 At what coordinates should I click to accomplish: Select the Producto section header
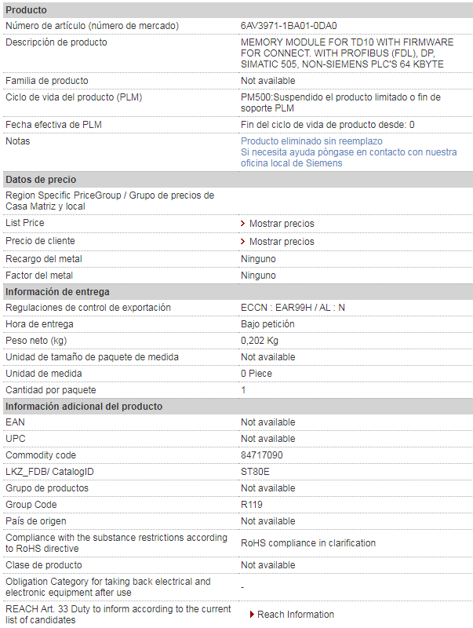[x=238, y=10]
